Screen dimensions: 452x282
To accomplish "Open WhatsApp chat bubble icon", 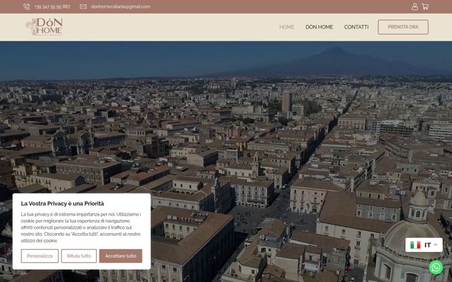I will [436, 268].
